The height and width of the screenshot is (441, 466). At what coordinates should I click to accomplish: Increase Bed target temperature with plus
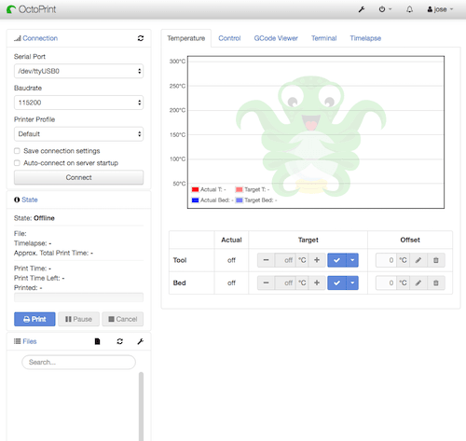pos(317,283)
